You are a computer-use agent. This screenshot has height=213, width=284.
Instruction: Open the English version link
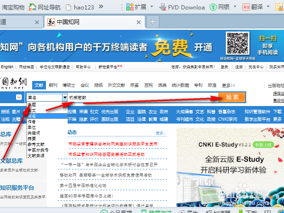(7, 67)
